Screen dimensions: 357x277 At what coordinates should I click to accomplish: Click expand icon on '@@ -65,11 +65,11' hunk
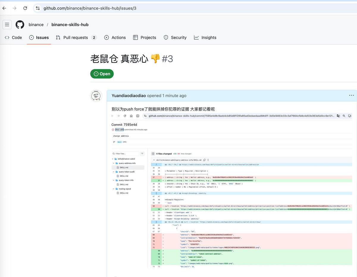pyautogui.click(x=156, y=222)
